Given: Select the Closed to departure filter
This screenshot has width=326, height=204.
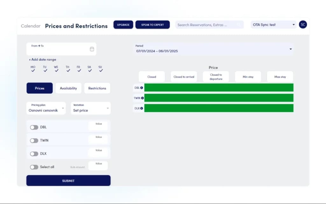Looking at the screenshot, I should (x=216, y=77).
